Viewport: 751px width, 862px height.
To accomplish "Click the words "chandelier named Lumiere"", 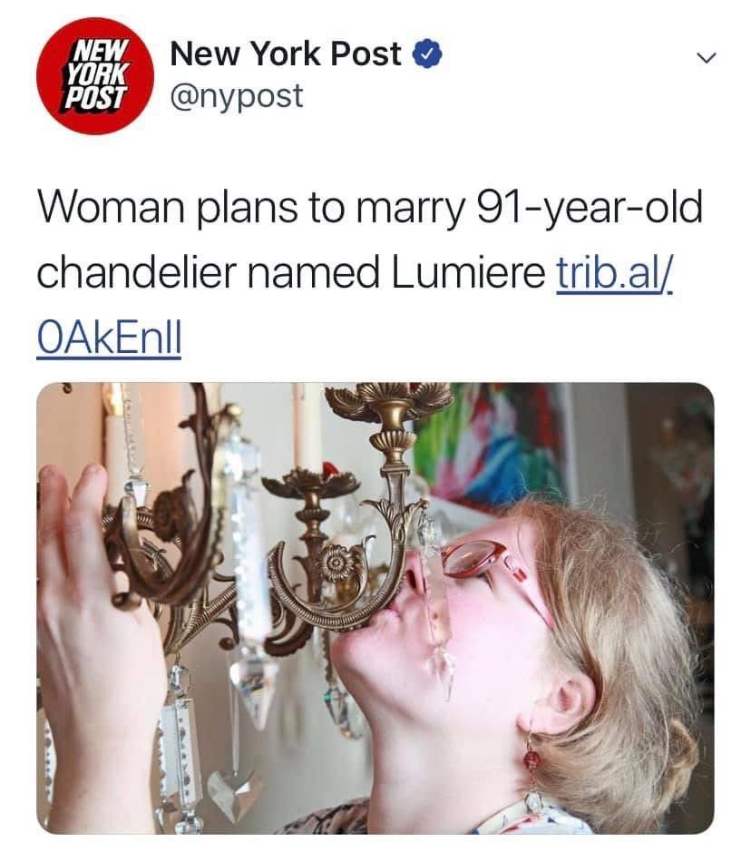I will 291,273.
